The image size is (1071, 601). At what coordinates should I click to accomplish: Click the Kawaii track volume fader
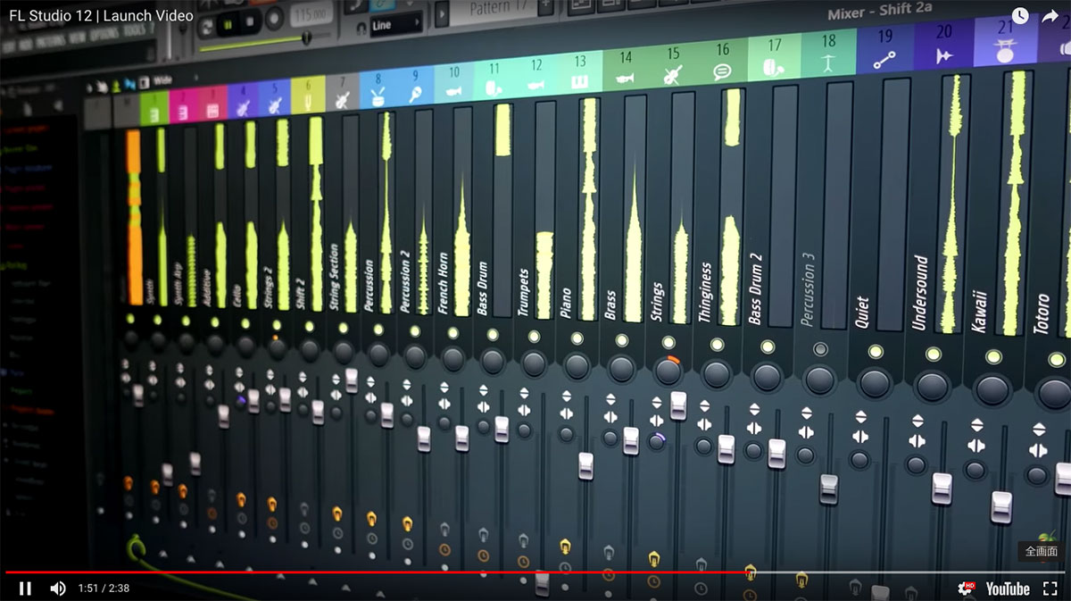pyautogui.click(x=1001, y=506)
